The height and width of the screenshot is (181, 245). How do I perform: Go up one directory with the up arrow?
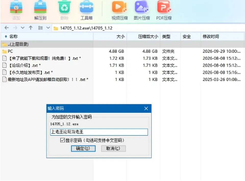tap(31, 28)
